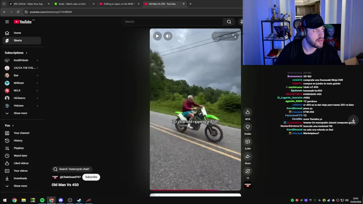363x204 pixels.
Task: Open the NELK channel subscription
Action: (x=22, y=91)
